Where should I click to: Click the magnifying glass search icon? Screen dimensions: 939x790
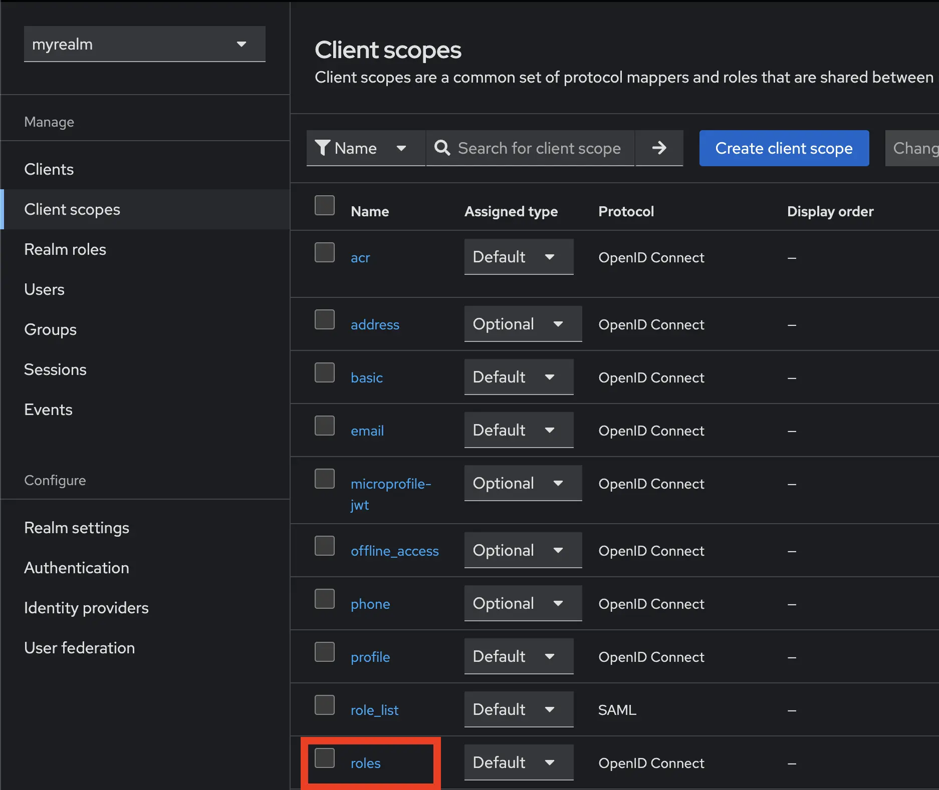tap(442, 148)
